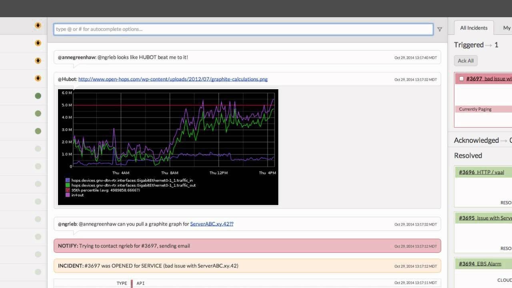512x288 pixels.
Task: Select the last dark green status dot in sidebar
Action: [38, 131]
